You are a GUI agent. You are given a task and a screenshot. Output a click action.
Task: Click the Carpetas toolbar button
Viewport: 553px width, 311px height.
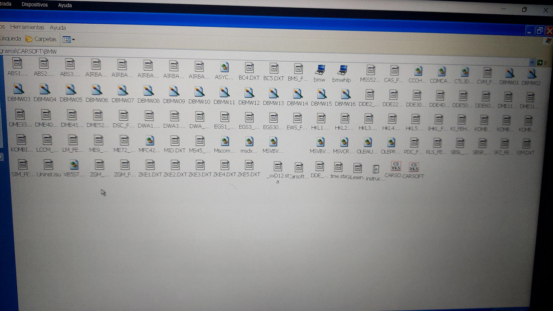[x=41, y=39]
